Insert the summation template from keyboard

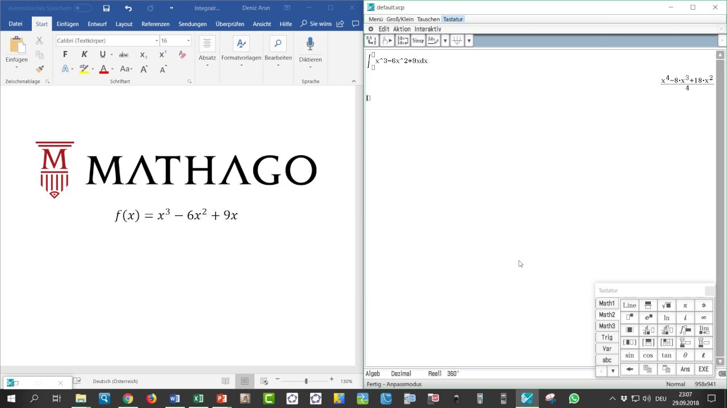(686, 342)
